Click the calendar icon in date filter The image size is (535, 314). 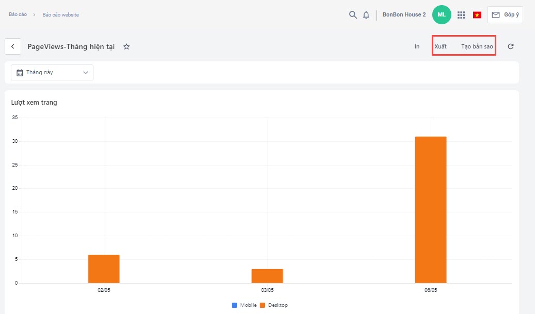coord(20,73)
